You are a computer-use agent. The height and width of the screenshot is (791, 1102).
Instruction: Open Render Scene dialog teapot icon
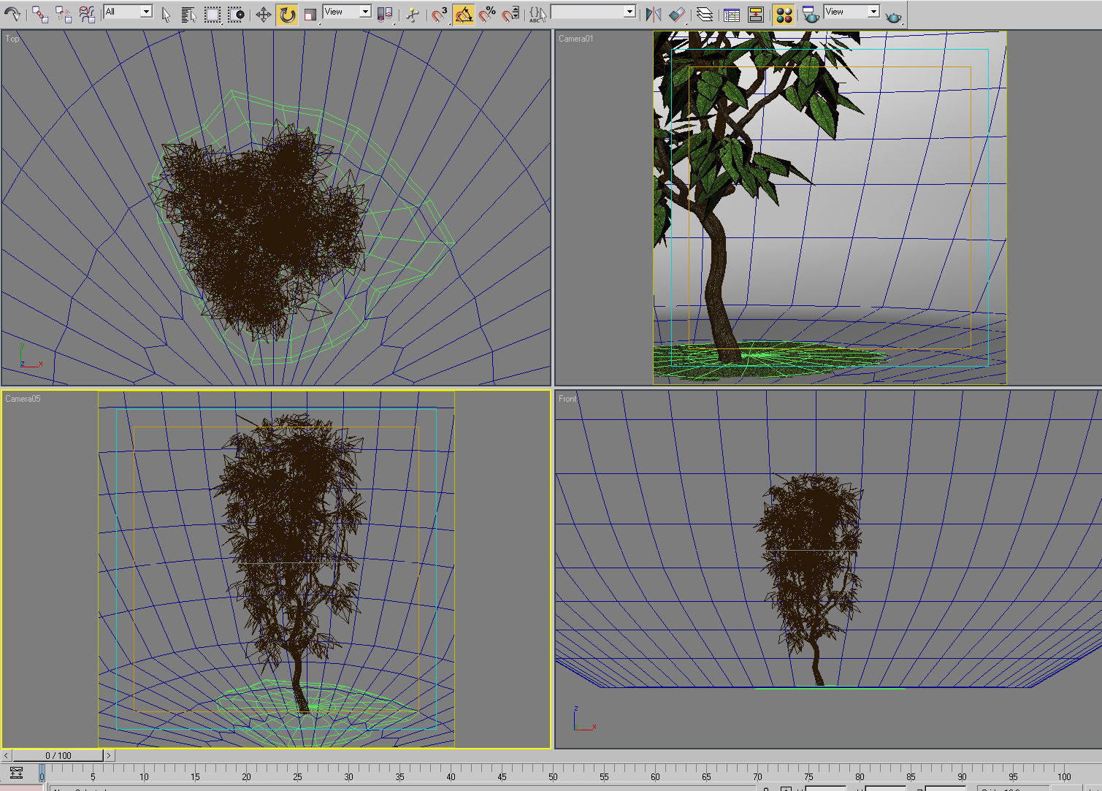[810, 15]
